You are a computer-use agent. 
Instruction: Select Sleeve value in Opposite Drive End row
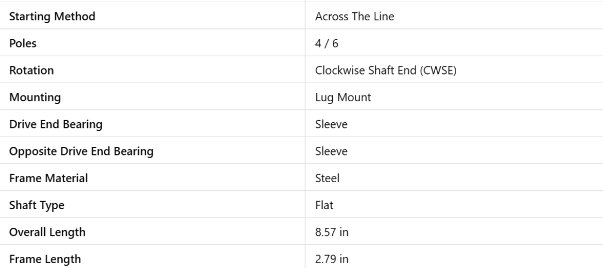[x=331, y=152]
